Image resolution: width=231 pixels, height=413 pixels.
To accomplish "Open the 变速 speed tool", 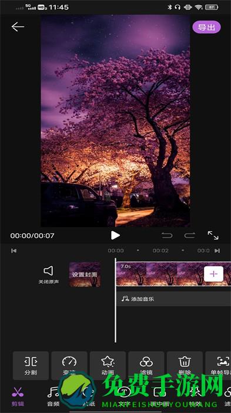I will click(x=69, y=365).
